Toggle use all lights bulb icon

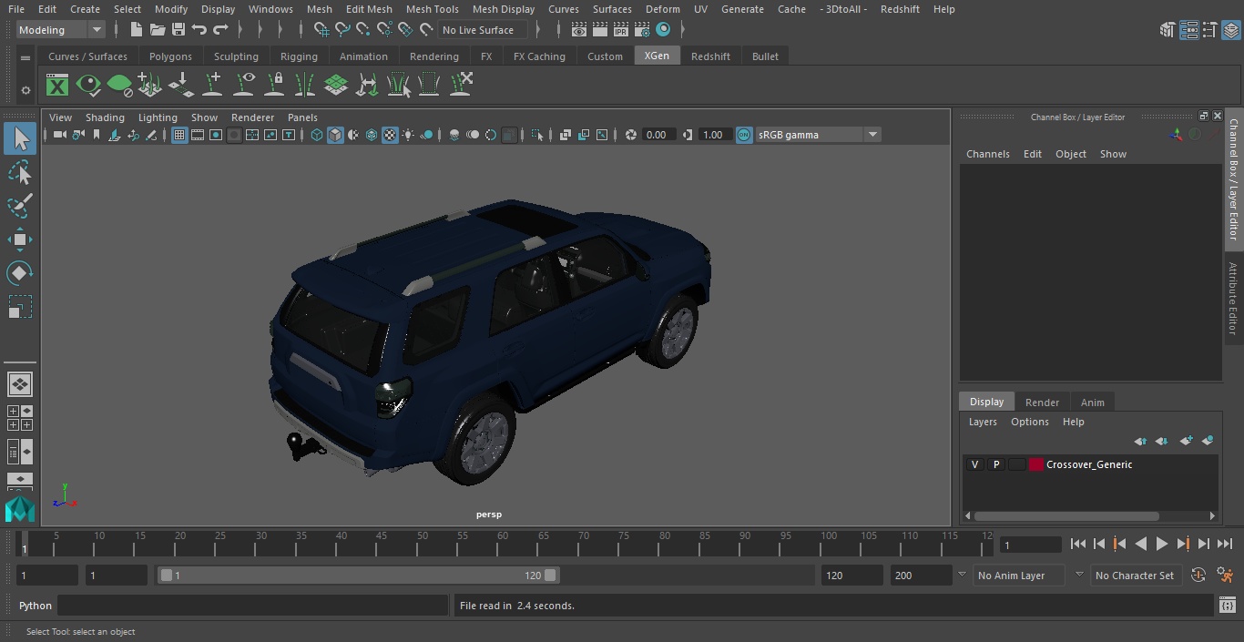pos(408,135)
